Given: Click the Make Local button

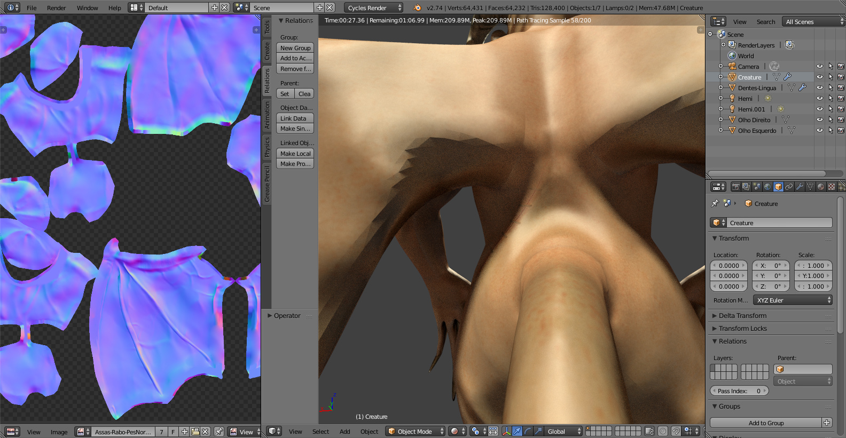Looking at the screenshot, I should pos(295,153).
